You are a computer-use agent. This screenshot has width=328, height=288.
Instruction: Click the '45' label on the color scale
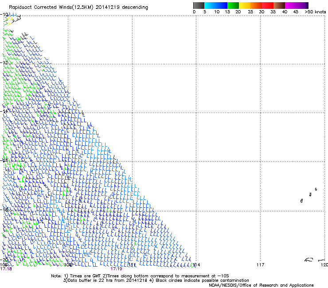coord(296,12)
